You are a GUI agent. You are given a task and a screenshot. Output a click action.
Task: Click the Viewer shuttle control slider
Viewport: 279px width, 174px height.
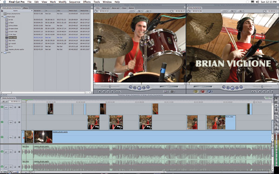click(110, 87)
